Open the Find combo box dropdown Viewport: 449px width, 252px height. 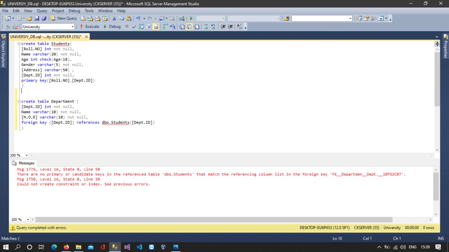[x=350, y=18]
